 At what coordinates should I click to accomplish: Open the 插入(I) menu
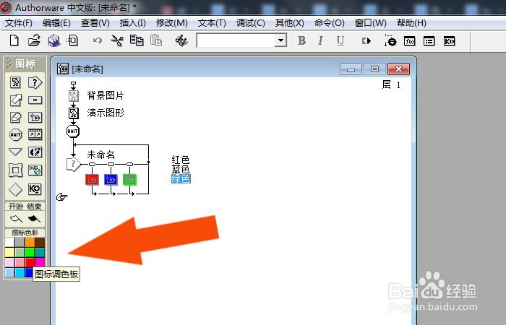coord(132,23)
